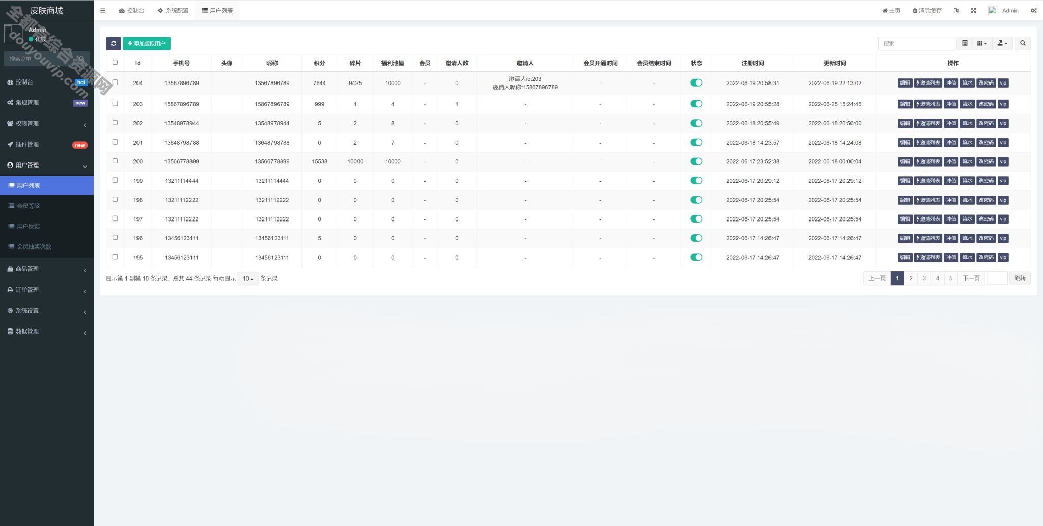Open 常规管理 in the sidebar
This screenshot has width=1043, height=526.
(47, 103)
